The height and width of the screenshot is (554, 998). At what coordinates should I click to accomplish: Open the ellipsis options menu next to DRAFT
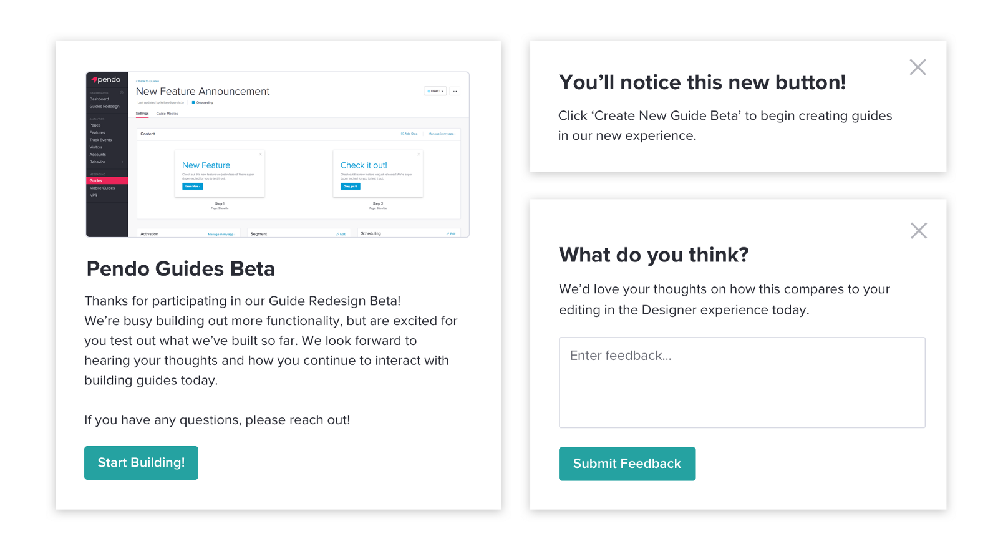point(455,91)
